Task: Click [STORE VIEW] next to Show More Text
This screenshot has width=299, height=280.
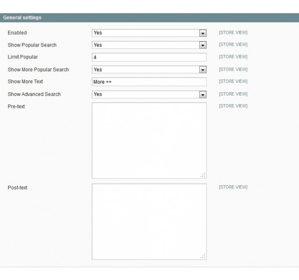Action: click(233, 81)
